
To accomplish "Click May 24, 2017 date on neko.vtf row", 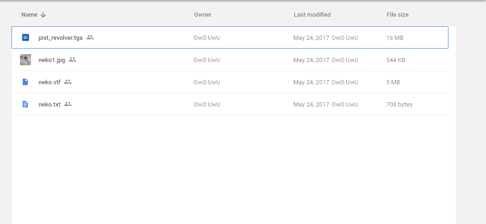I will click(x=311, y=82).
